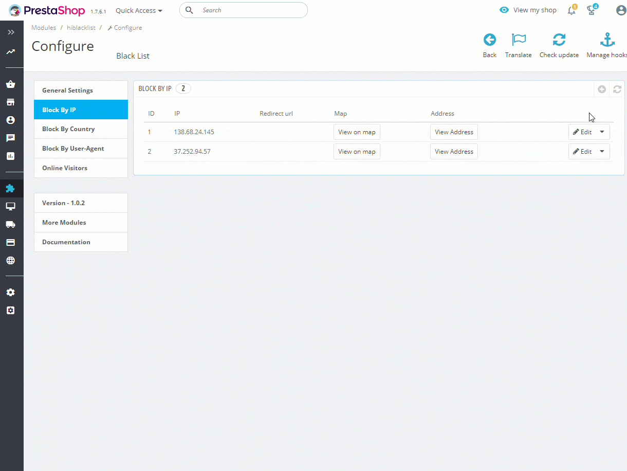Screen dimensions: 627x471
Task: Click the Check update refresh icon
Action: tap(559, 40)
